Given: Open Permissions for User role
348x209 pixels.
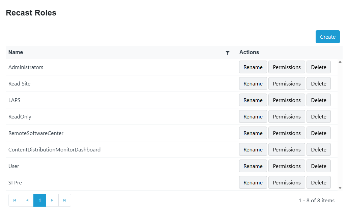Looking at the screenshot, I should (287, 166).
